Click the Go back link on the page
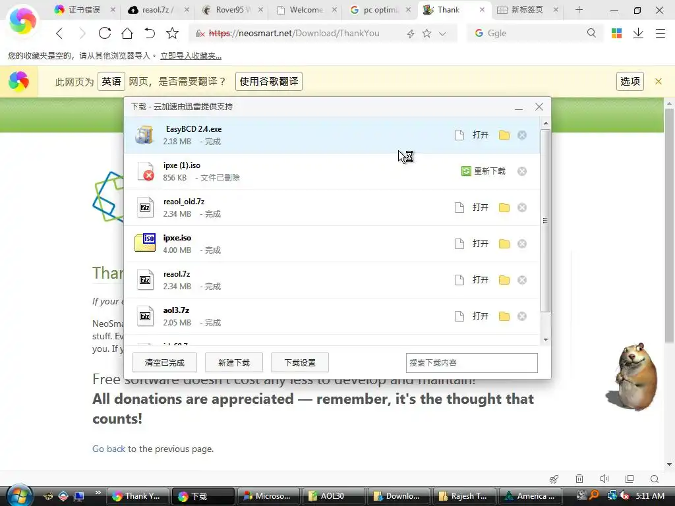 [x=109, y=449]
